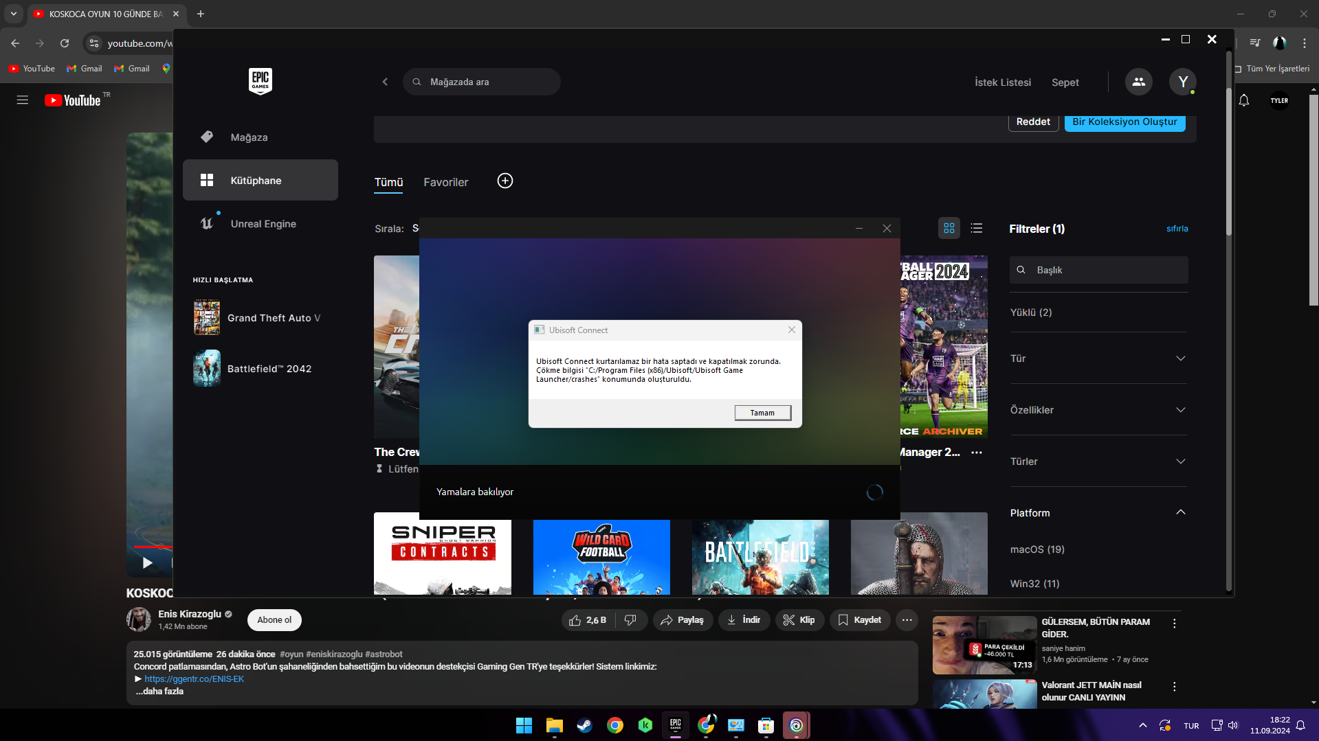This screenshot has height=741, width=1319.
Task: Reload the Chrome page
Action: click(x=65, y=43)
